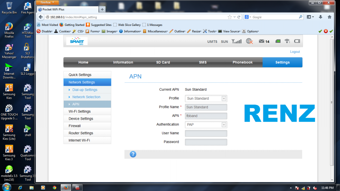
Task: Open Wi-Fi Settings in the sidebar
Action: (87, 111)
